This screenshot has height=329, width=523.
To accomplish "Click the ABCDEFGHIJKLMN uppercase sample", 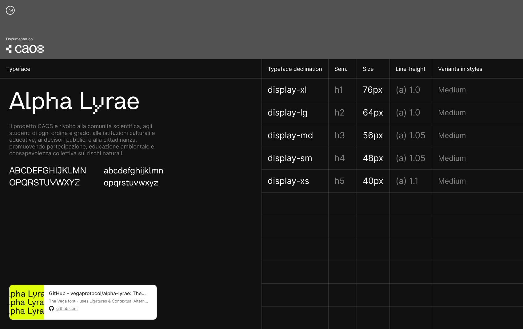I will point(48,171).
